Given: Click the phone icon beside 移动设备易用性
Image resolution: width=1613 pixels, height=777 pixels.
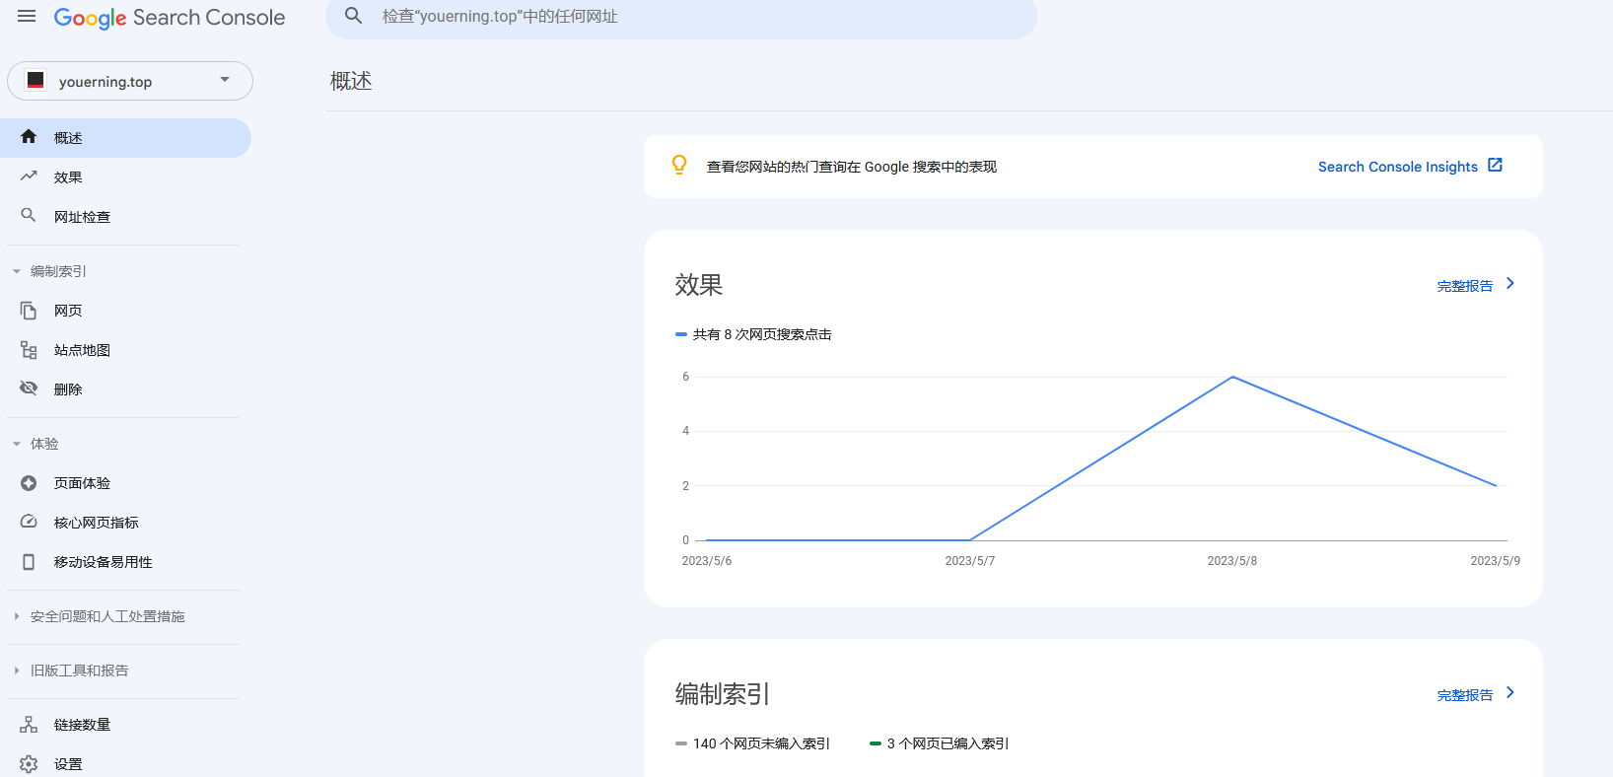Looking at the screenshot, I should click(x=29, y=562).
